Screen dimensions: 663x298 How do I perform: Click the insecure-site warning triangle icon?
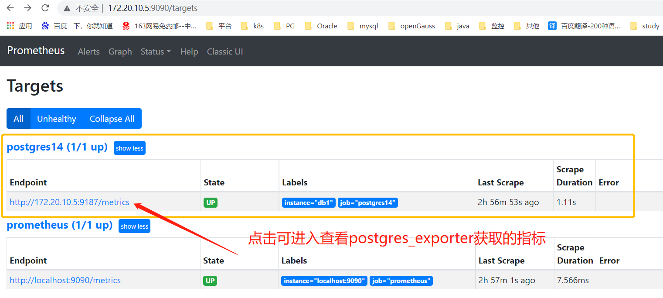click(67, 8)
